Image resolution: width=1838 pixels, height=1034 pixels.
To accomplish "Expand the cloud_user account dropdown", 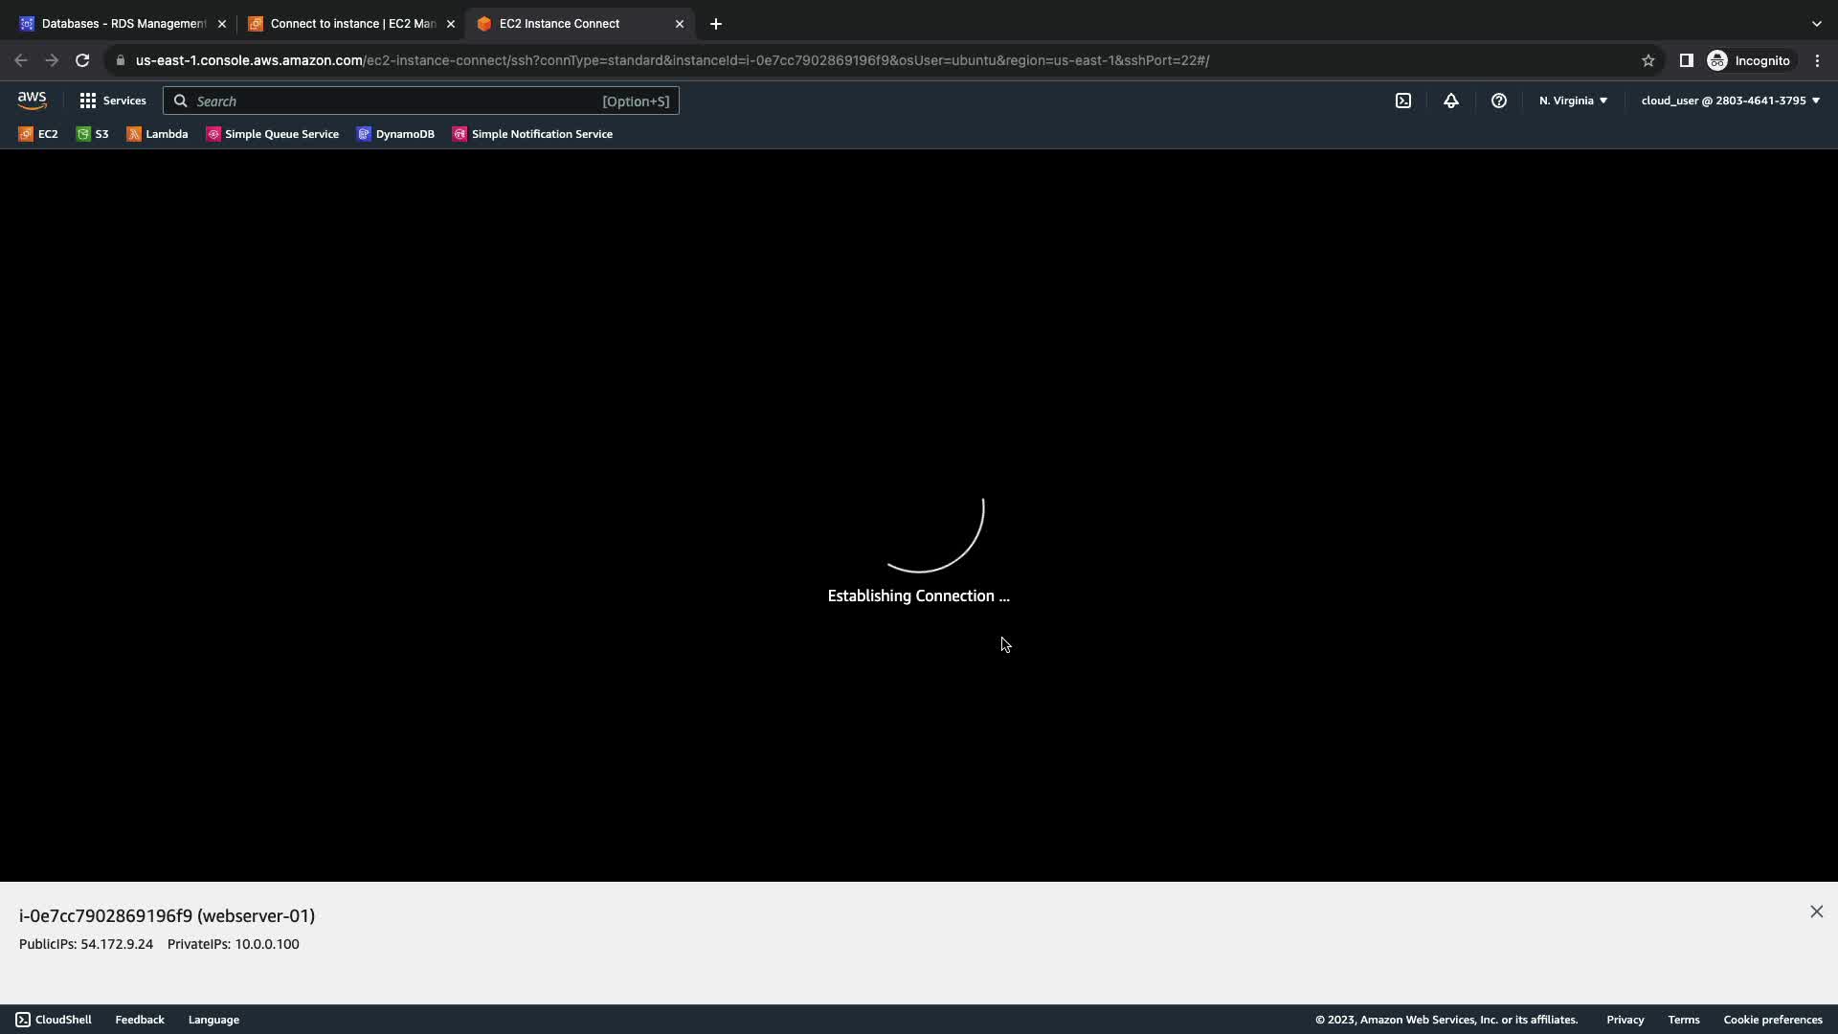I will (x=1730, y=101).
